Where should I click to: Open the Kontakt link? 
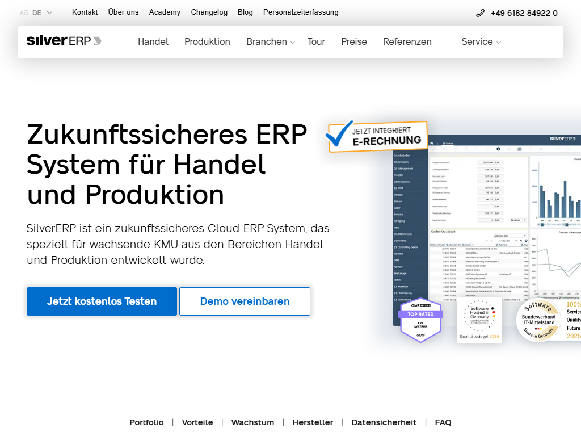[85, 12]
